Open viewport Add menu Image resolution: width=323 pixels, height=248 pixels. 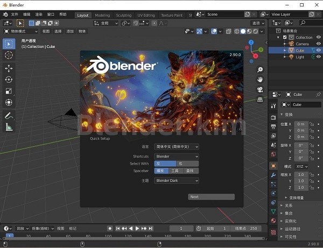[x=70, y=31]
